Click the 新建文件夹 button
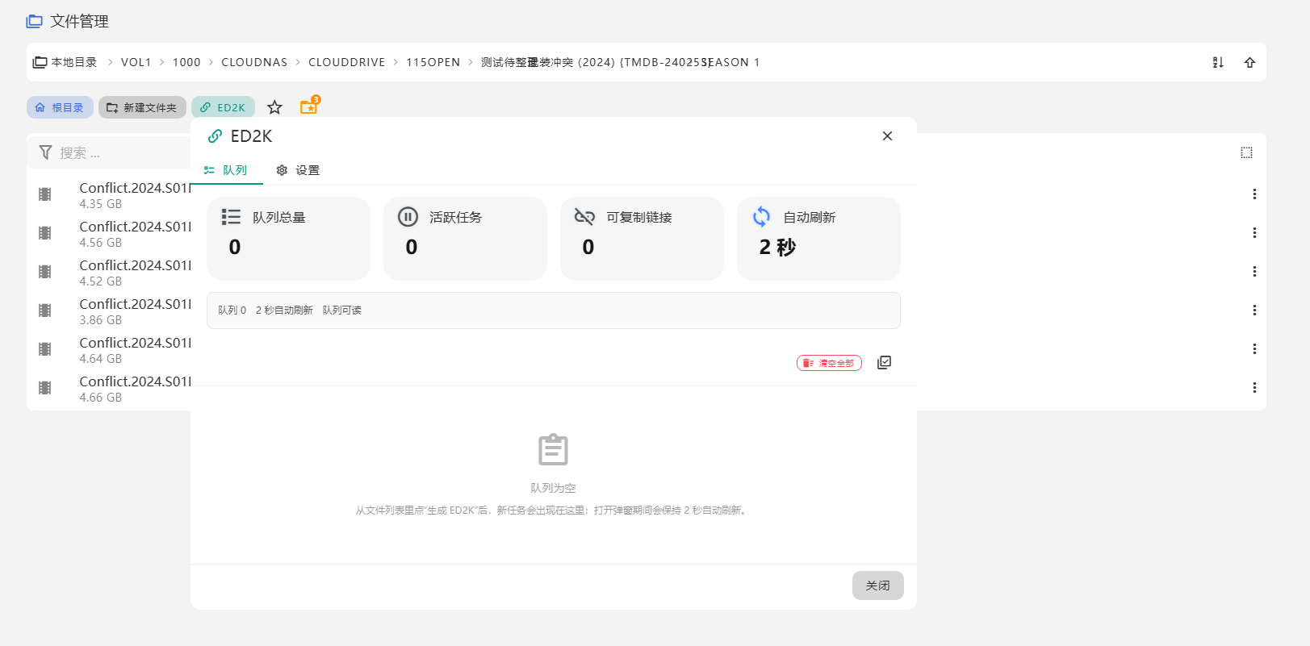 click(142, 107)
